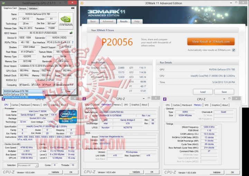The image size is (249, 176).
Task: Click the Physics Score value 15173
Action: 121,72
